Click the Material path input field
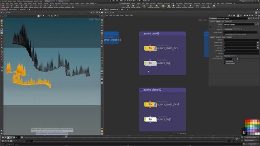Image resolution: width=260 pixels, height=146 pixels. pos(239,24)
